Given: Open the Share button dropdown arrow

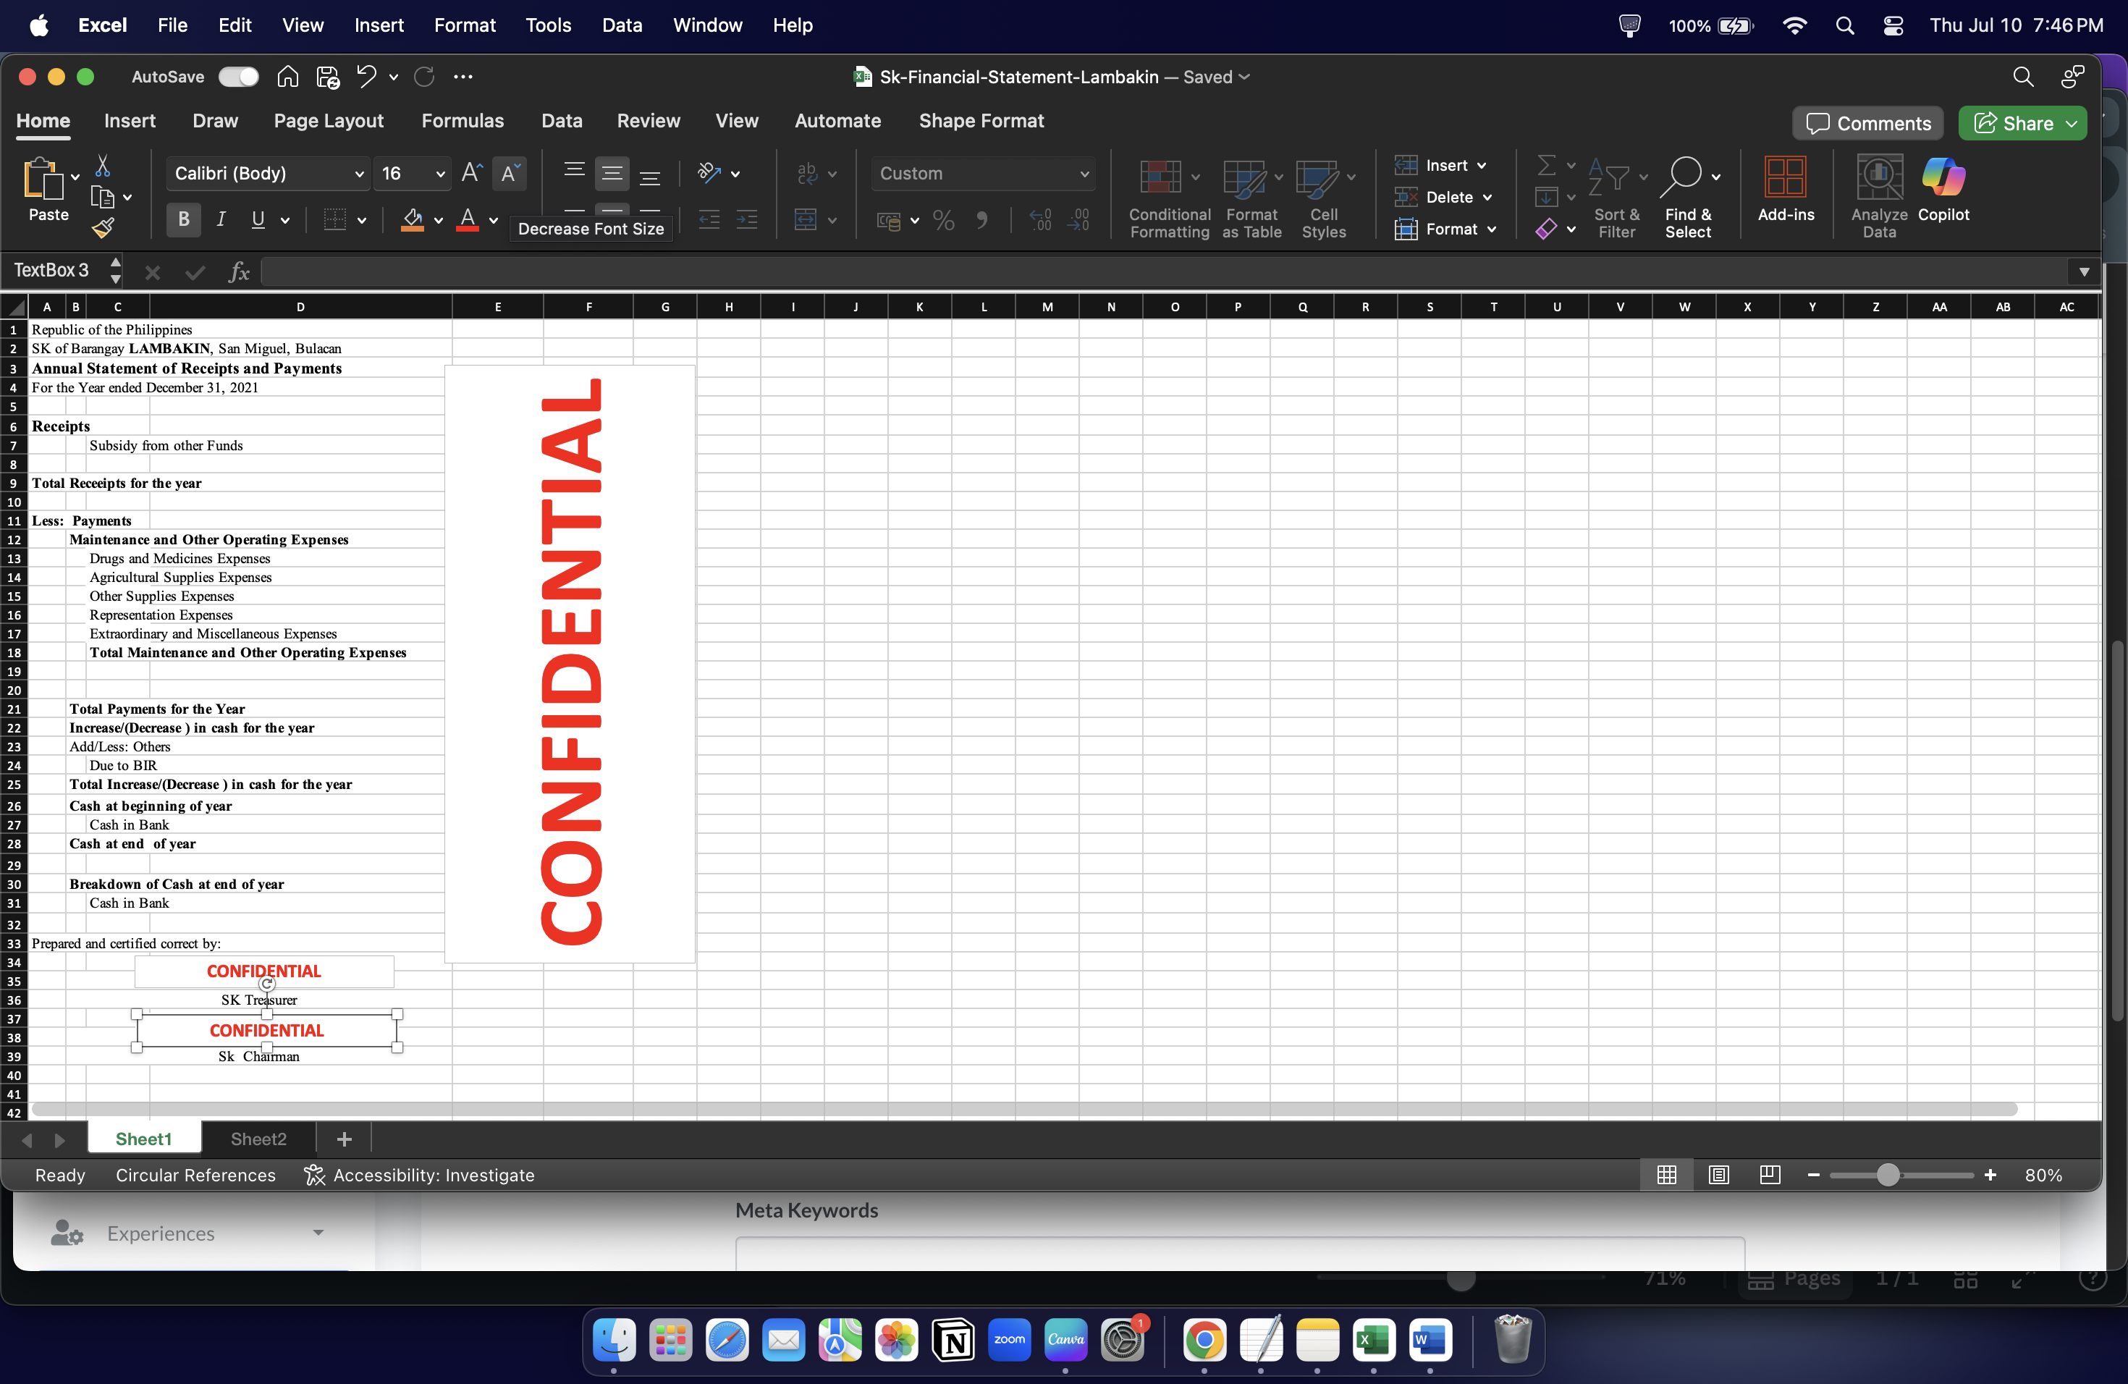Looking at the screenshot, I should click(x=2072, y=123).
